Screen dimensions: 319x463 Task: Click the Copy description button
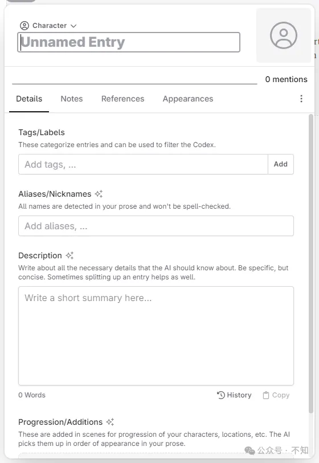[276, 395]
